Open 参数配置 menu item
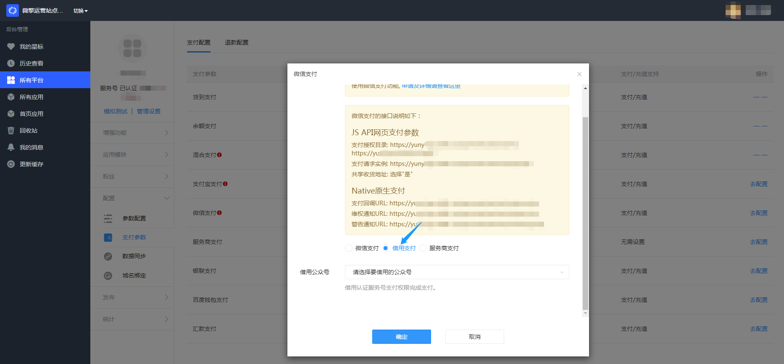 tap(134, 218)
